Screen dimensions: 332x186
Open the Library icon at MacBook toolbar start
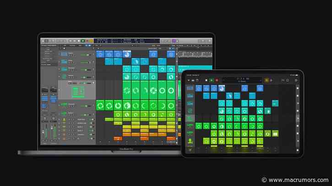(43, 41)
